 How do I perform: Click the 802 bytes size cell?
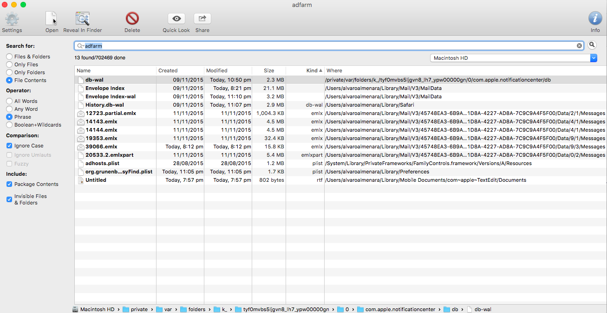tap(272, 180)
